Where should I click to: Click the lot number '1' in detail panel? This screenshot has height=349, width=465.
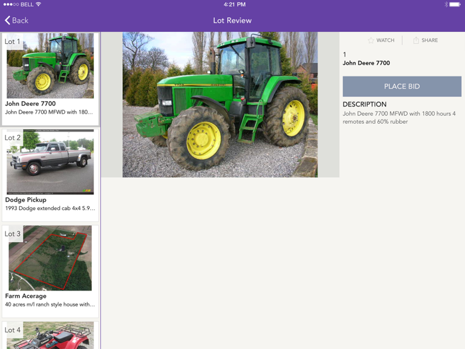[x=344, y=55]
